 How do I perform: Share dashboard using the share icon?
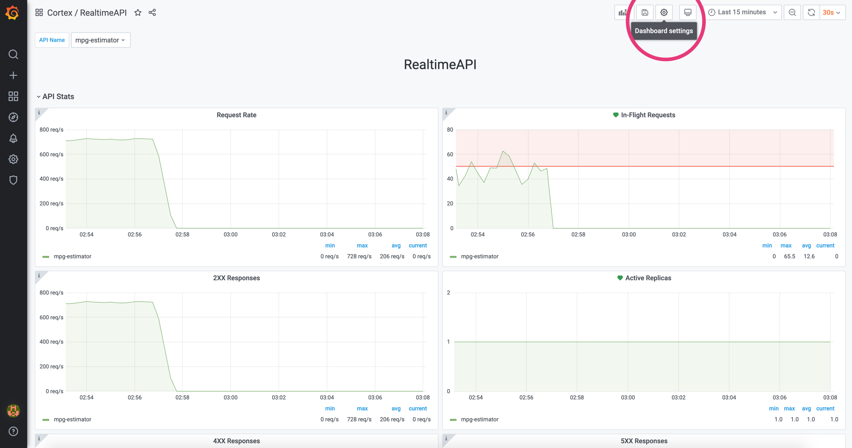click(x=152, y=13)
